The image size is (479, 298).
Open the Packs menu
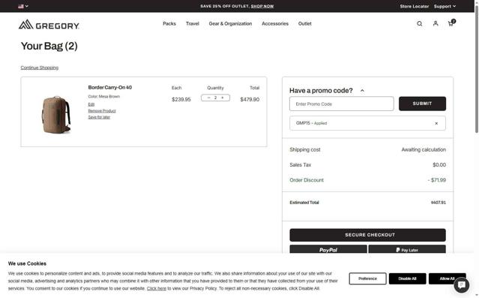169,23
